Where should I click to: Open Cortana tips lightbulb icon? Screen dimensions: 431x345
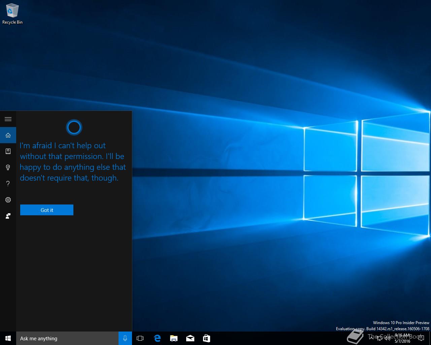(8, 167)
